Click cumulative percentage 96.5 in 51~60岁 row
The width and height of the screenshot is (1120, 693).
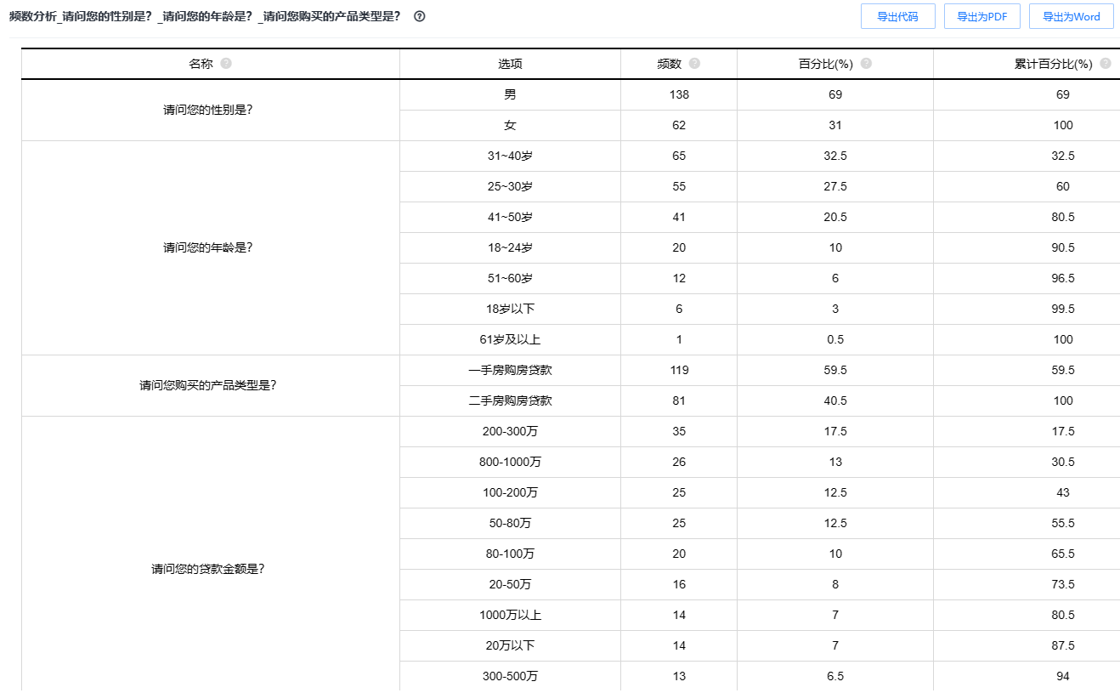(1063, 278)
